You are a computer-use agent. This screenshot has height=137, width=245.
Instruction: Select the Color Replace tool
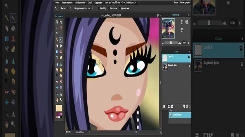[57, 57]
